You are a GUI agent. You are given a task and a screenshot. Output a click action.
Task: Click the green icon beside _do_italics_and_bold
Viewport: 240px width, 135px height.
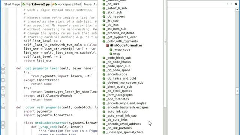104,78
